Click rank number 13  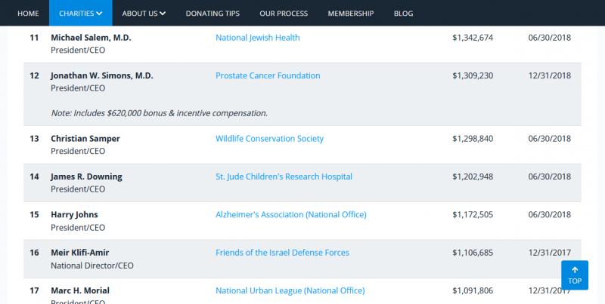point(34,139)
